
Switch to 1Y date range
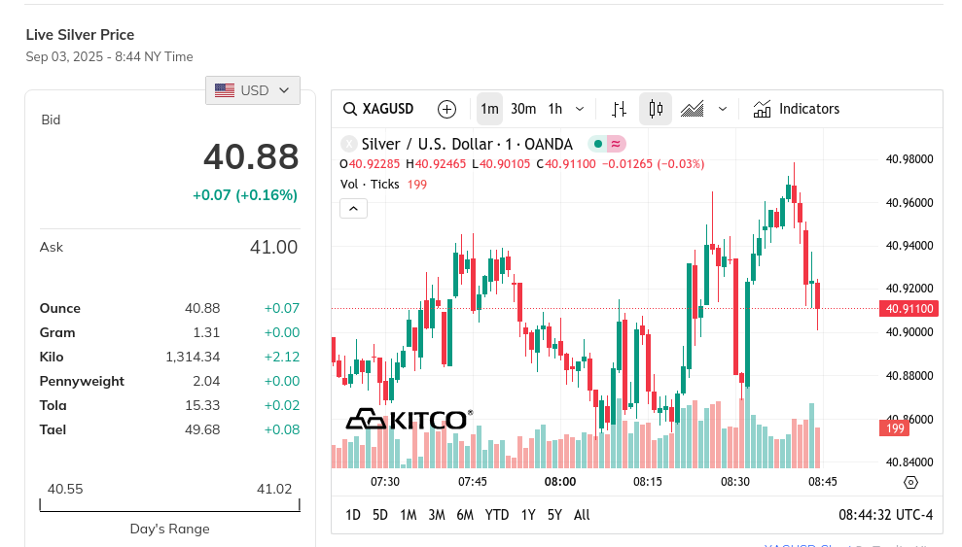(x=528, y=515)
